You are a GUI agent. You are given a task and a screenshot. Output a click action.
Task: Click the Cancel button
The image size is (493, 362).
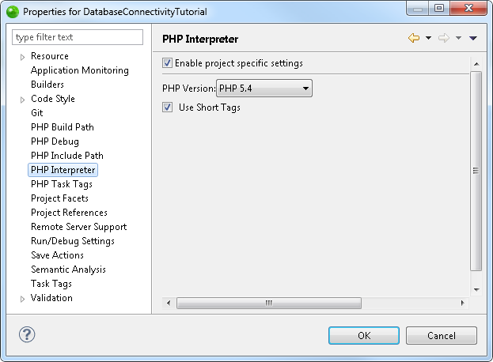tap(442, 336)
